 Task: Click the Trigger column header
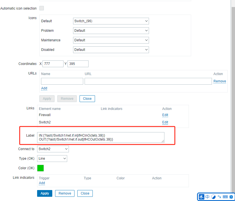coord(44,178)
